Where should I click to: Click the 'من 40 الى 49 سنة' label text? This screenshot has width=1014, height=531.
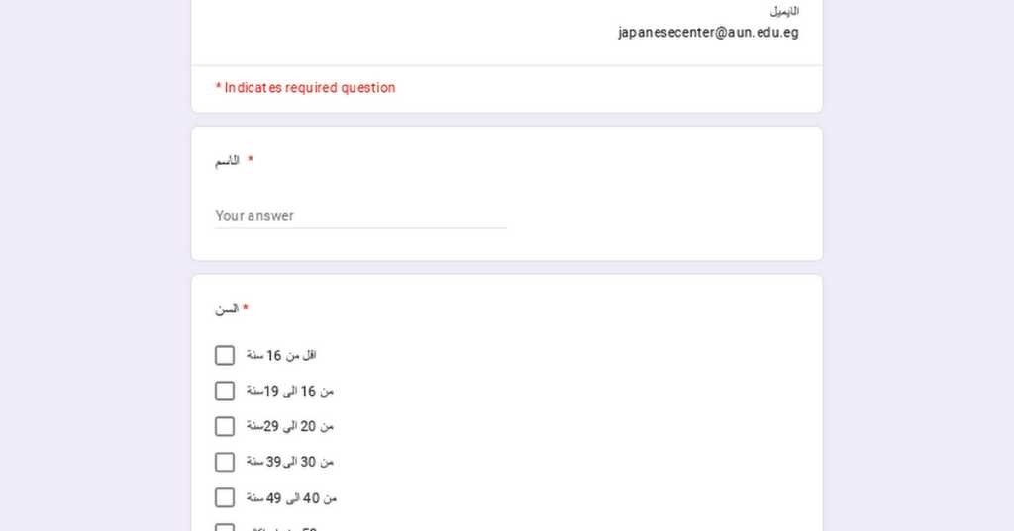coord(292,497)
